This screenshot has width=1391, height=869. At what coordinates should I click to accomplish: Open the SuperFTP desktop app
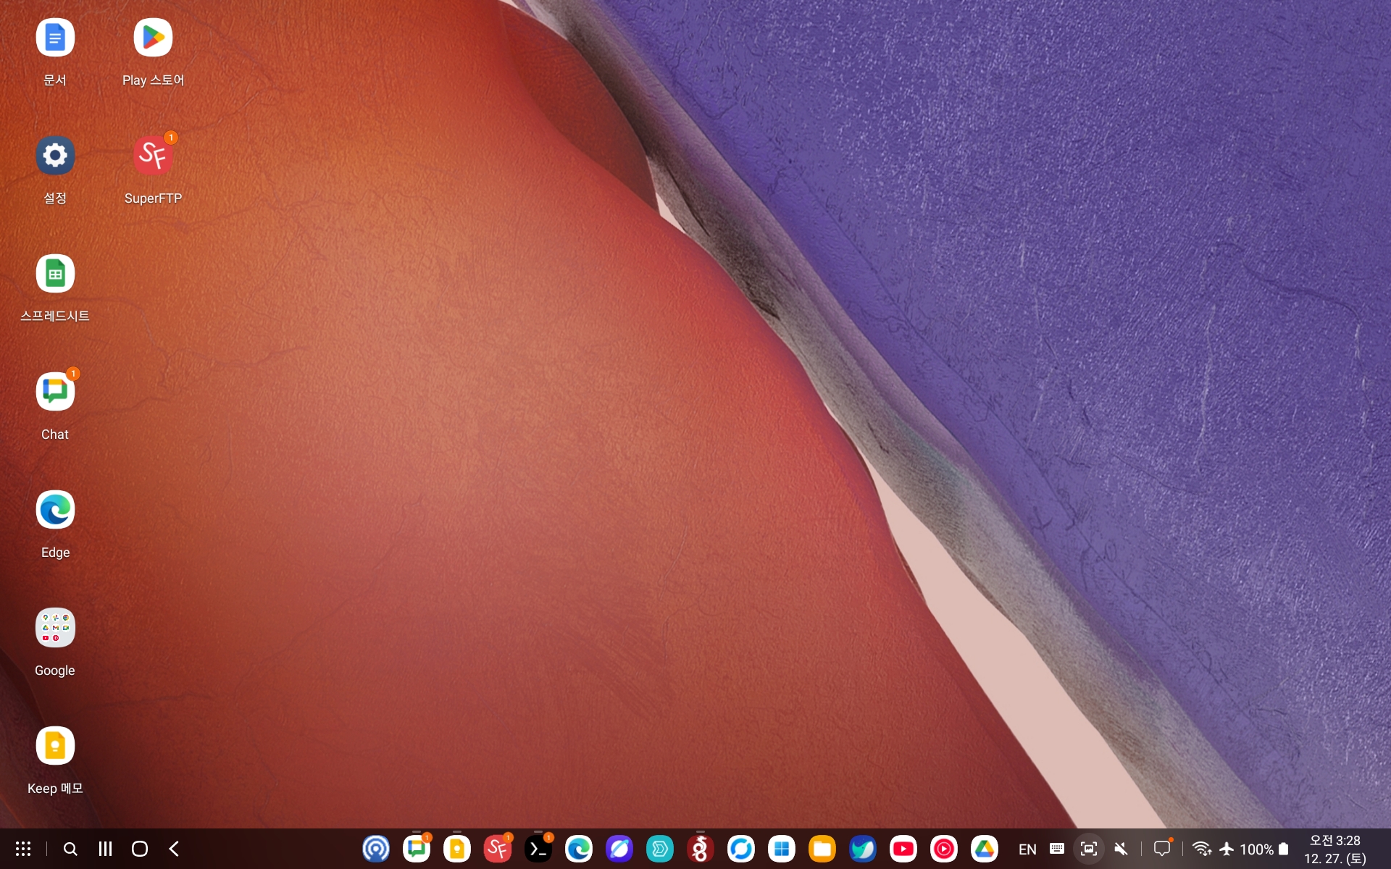click(x=153, y=156)
